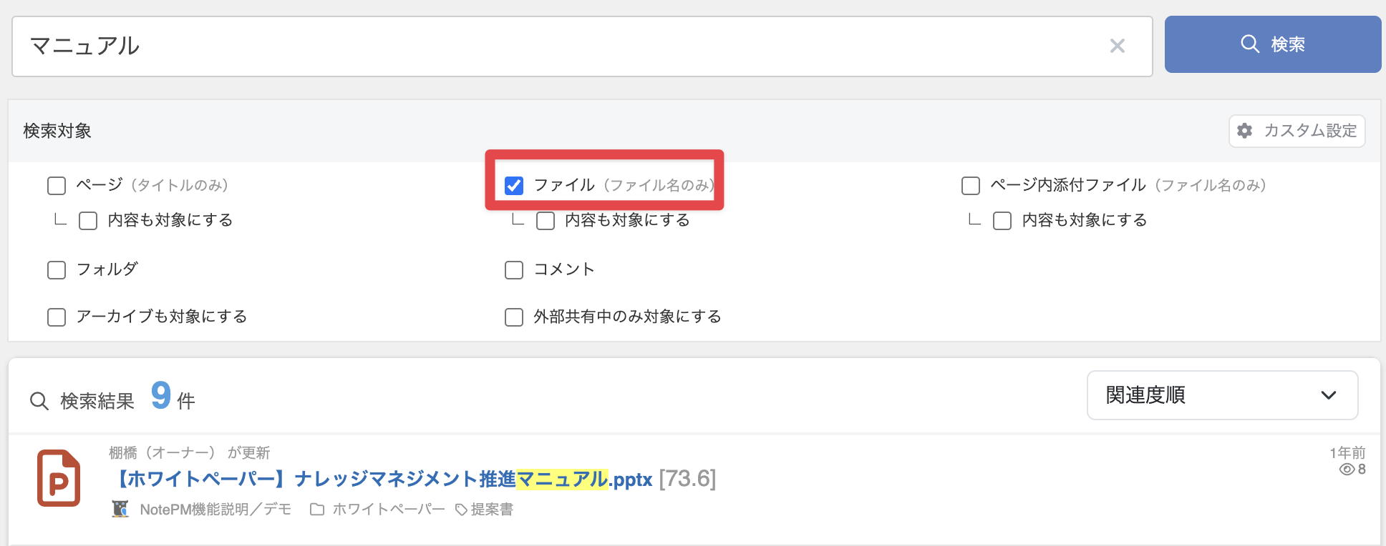Screen dimensions: 1386x546
Task: Toggle 外部共有中のみ対象にする checkbox
Action: pos(514,317)
